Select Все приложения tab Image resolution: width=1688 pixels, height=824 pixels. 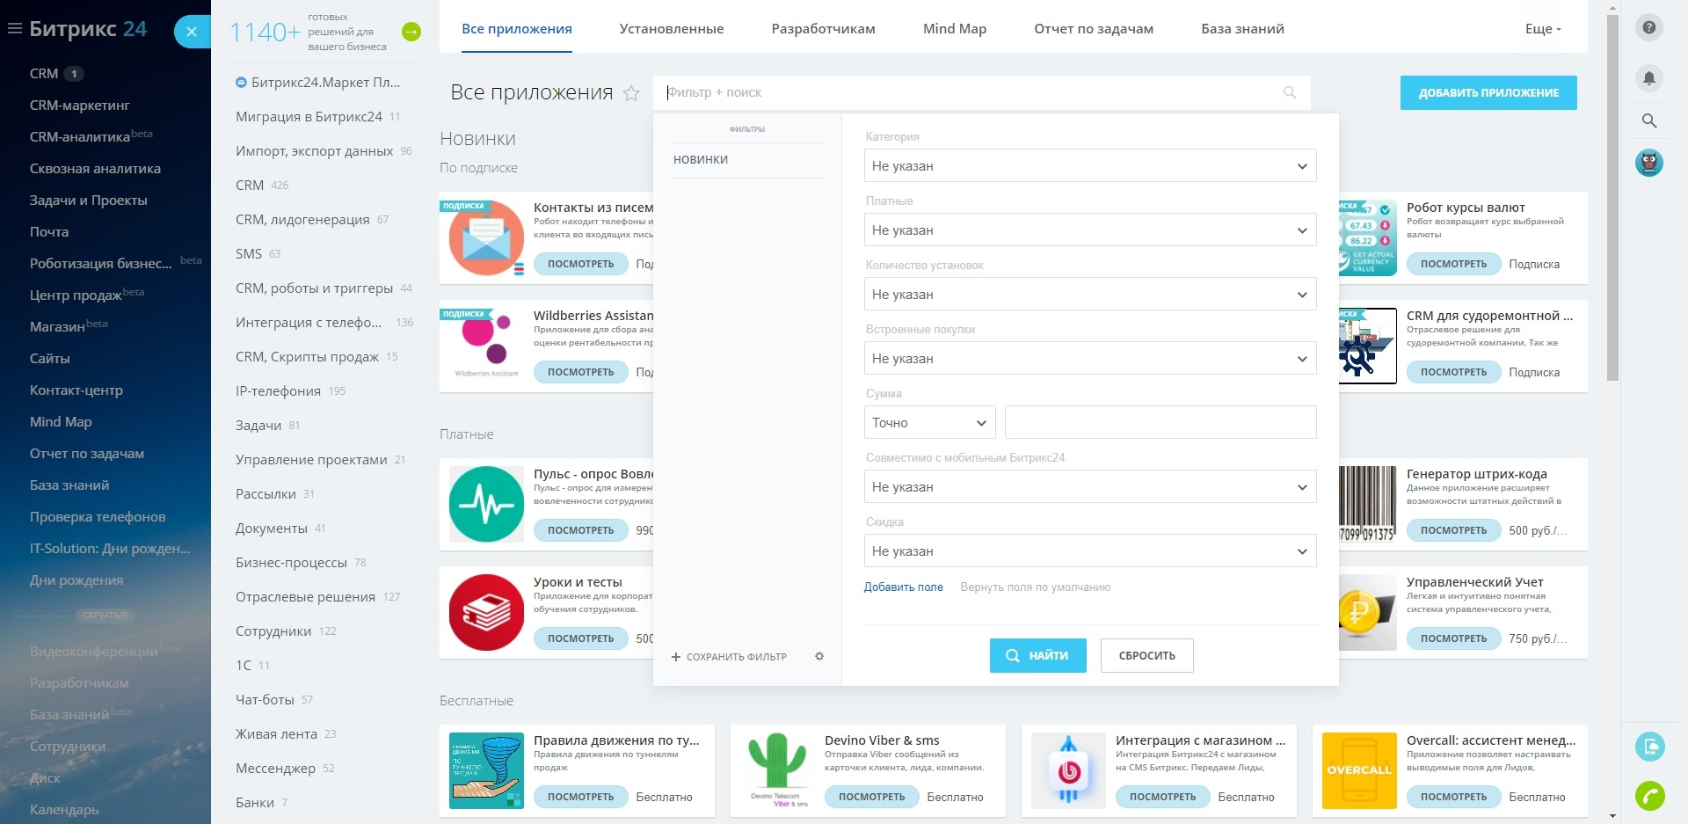[x=517, y=29]
